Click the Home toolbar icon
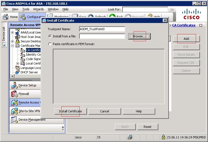Image resolution: width=208 pixels, height=142 pixels. 6,17
